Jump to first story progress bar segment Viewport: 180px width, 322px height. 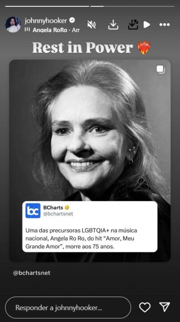coord(47,6)
